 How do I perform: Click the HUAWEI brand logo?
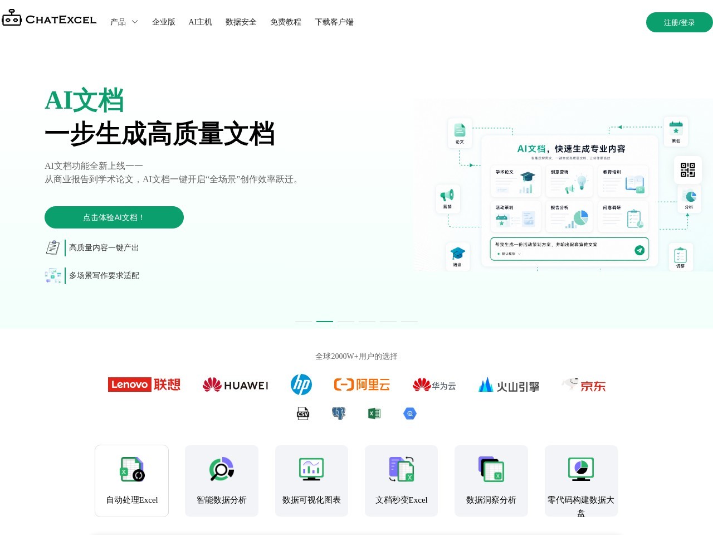[235, 385]
